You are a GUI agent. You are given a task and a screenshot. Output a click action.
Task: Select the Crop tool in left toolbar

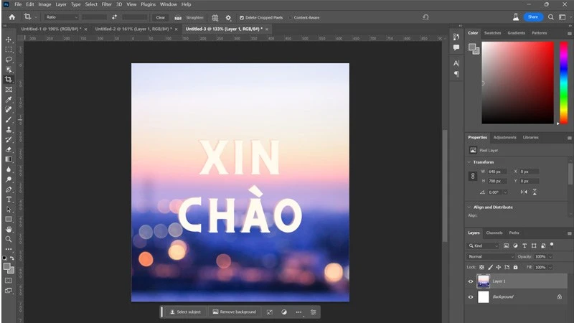9,80
